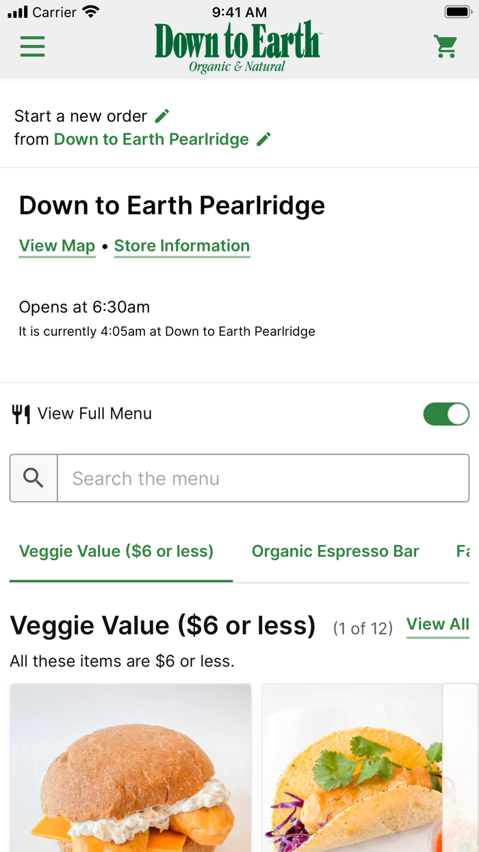Click the magnifying glass search icon
The width and height of the screenshot is (479, 852).
point(33,477)
